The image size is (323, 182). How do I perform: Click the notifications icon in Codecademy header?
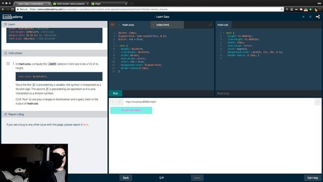point(310,17)
